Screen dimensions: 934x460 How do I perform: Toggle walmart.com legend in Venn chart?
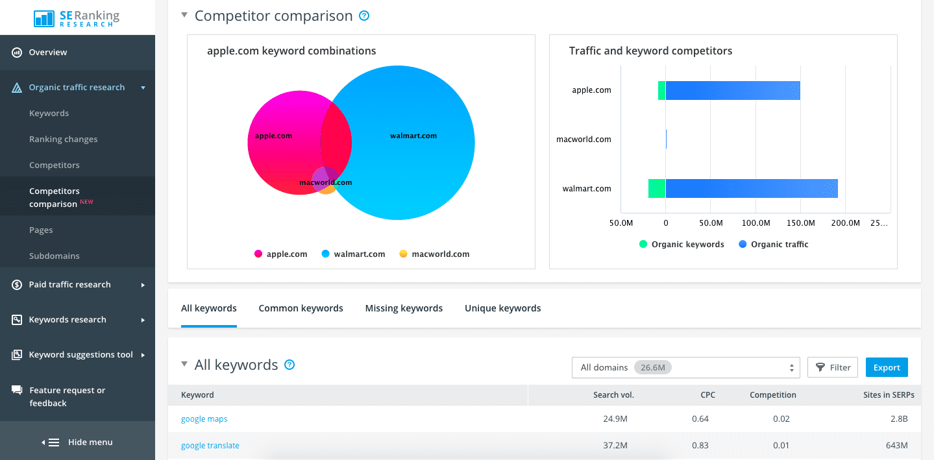pos(354,254)
